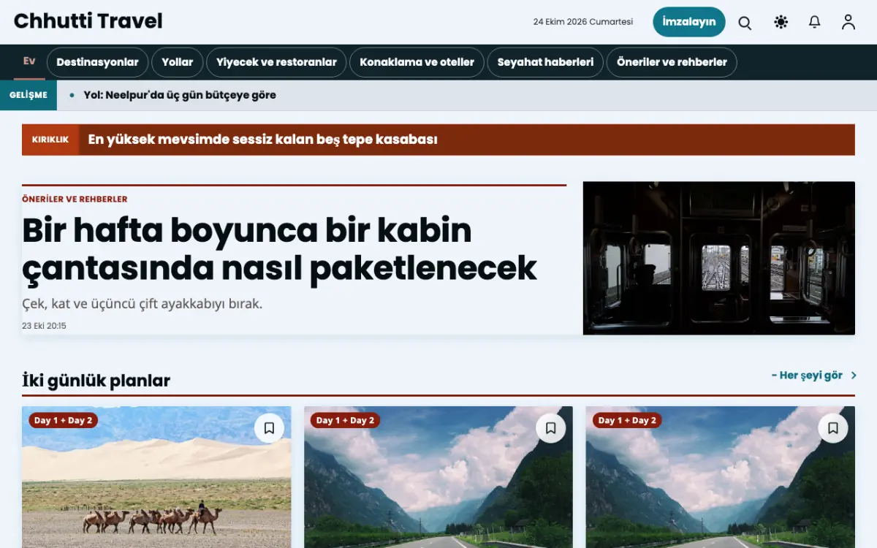The height and width of the screenshot is (548, 877).
Task: Go to the Chhutti Travel home logo
Action: coord(88,21)
